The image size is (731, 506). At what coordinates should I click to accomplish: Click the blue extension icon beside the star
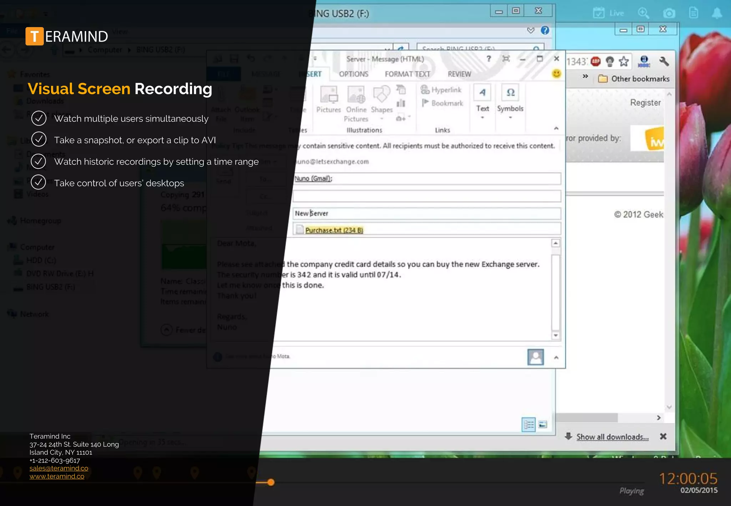[x=644, y=61]
